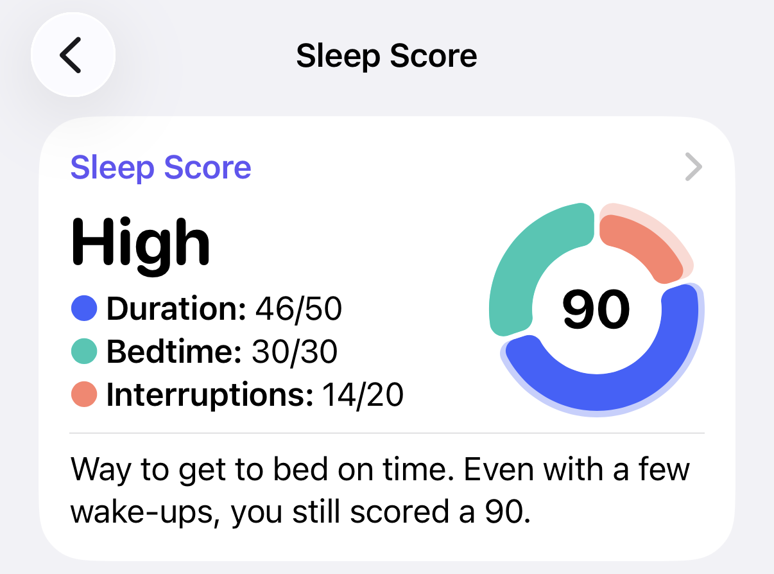Screen dimensions: 774x574
Task: Tap the sleep summary description text
Action: [379, 491]
